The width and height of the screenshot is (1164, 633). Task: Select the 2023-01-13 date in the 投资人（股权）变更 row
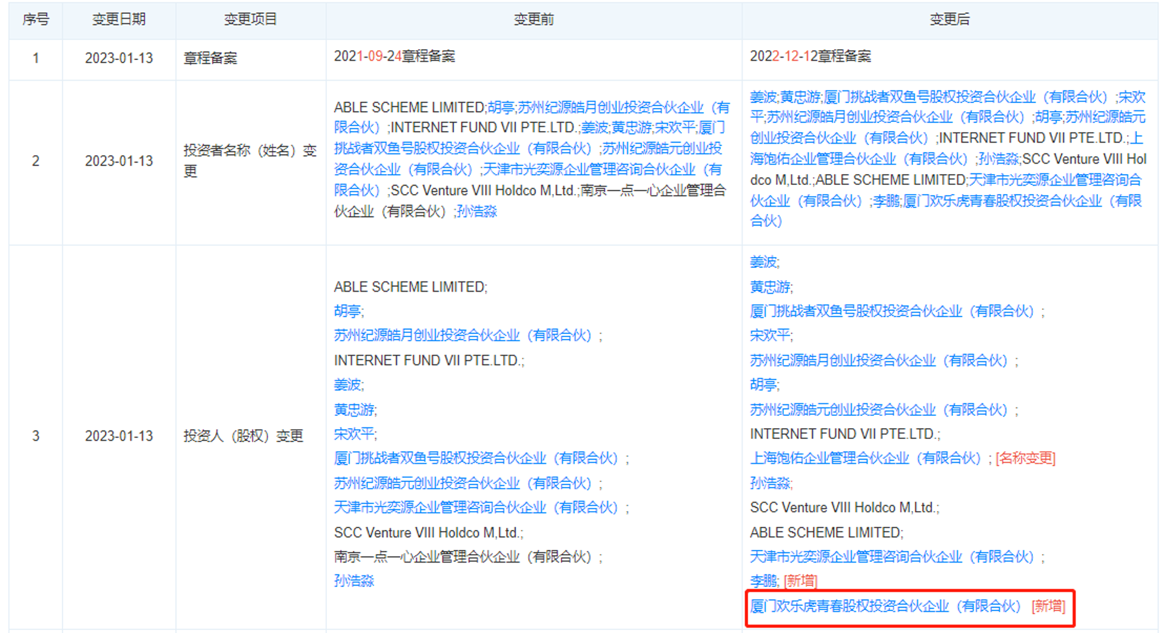click(119, 436)
